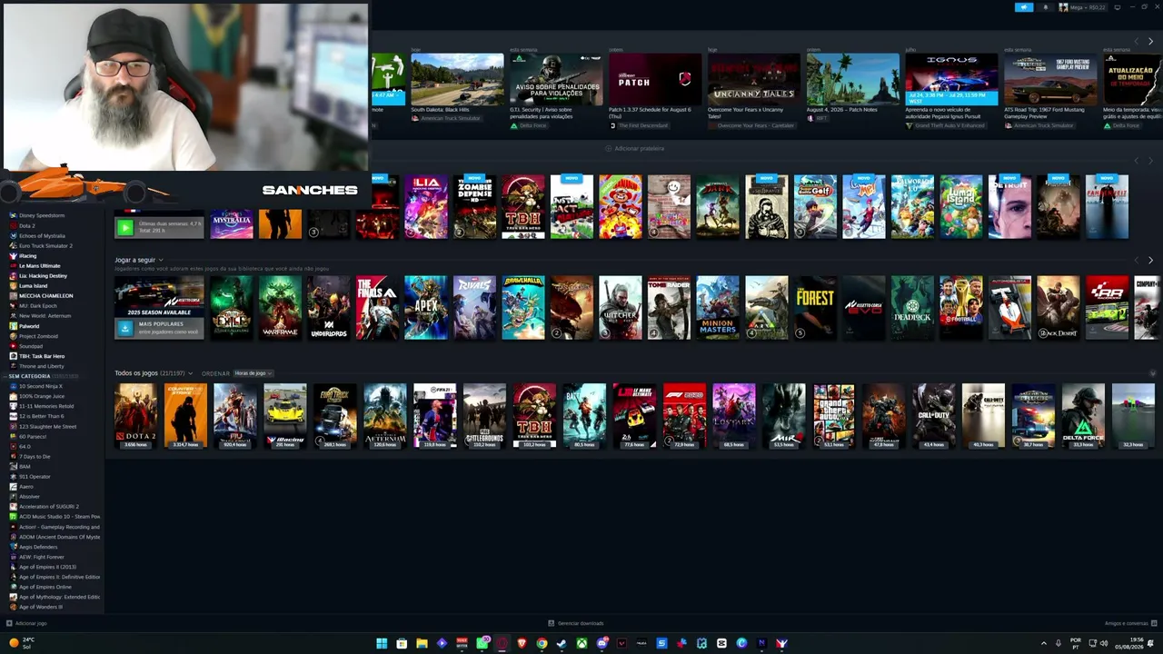
Task: Select iRacing in the library list
Action: pyautogui.click(x=28, y=255)
